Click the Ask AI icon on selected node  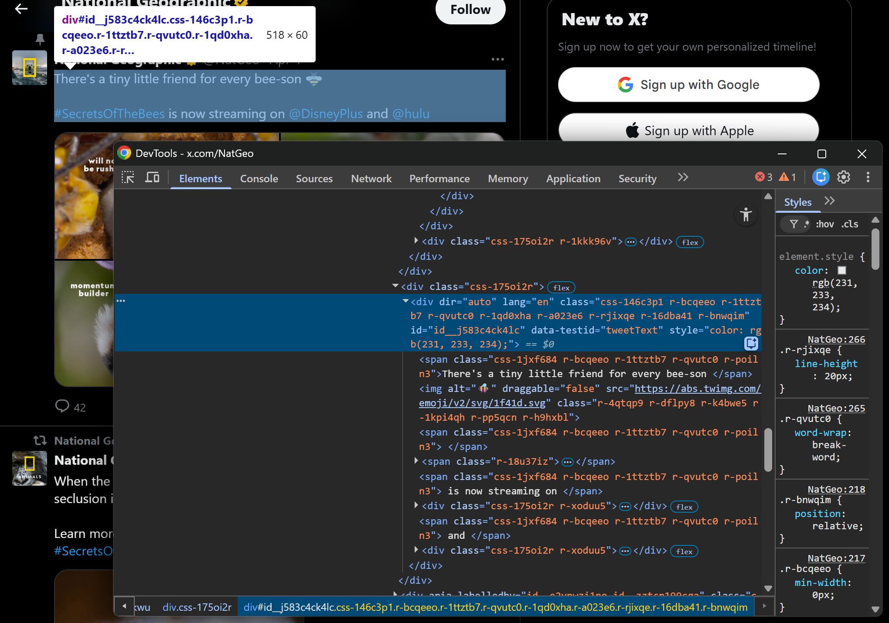[751, 344]
